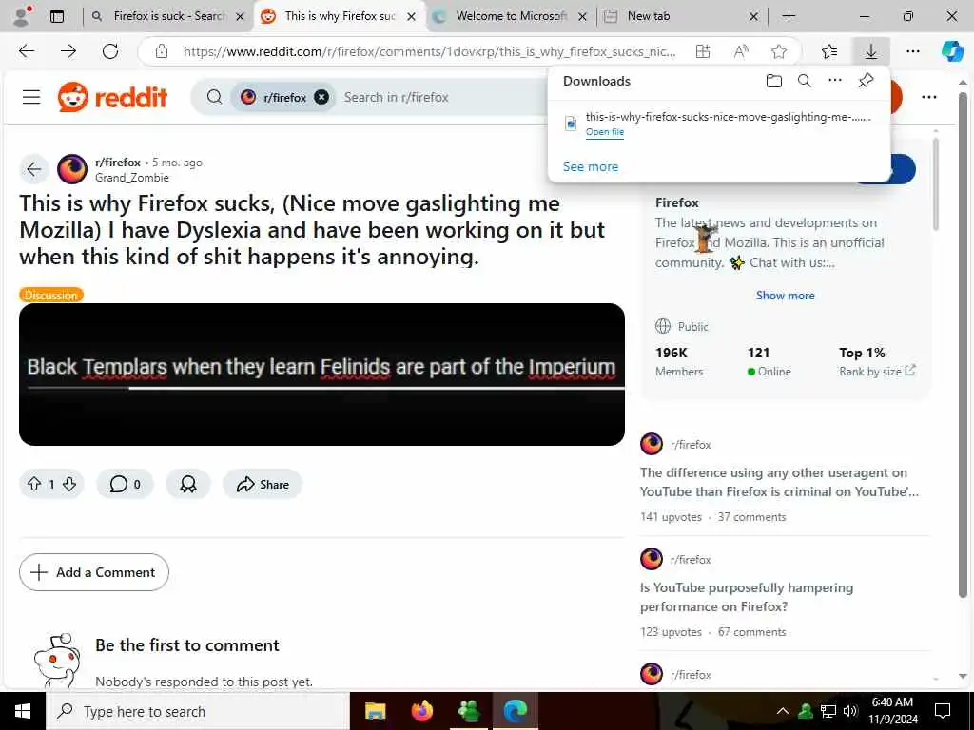Open Edge Settings and more menu

click(x=912, y=51)
